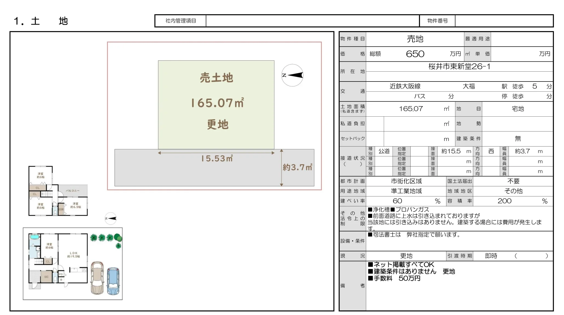Open the 地勢 selection cell
The width and height of the screenshot is (564, 315).
click(x=517, y=124)
